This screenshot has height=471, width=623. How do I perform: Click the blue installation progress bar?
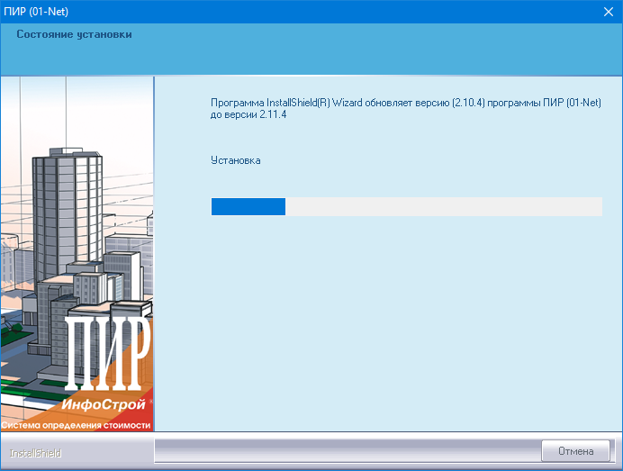click(x=406, y=207)
